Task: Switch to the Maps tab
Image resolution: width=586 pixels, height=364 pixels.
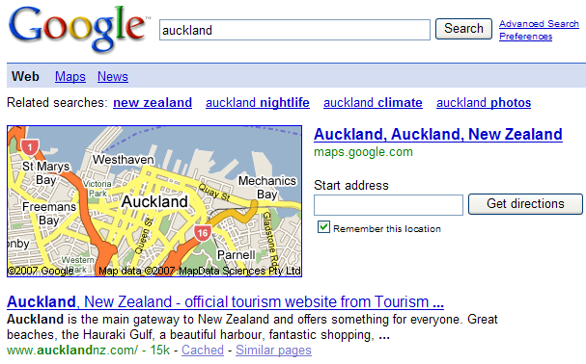Action: (x=70, y=76)
